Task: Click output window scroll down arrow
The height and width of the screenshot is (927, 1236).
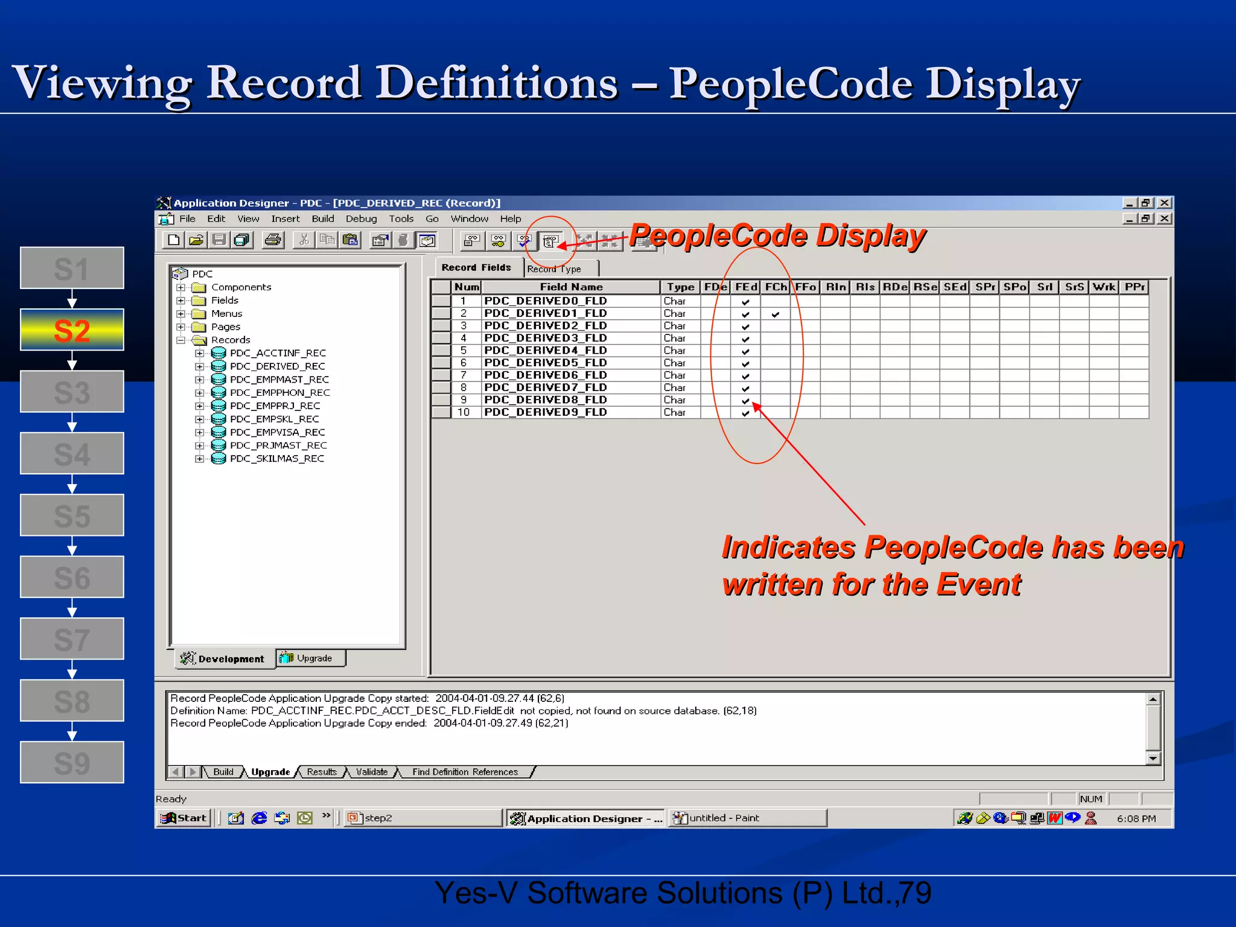Action: [x=1153, y=758]
